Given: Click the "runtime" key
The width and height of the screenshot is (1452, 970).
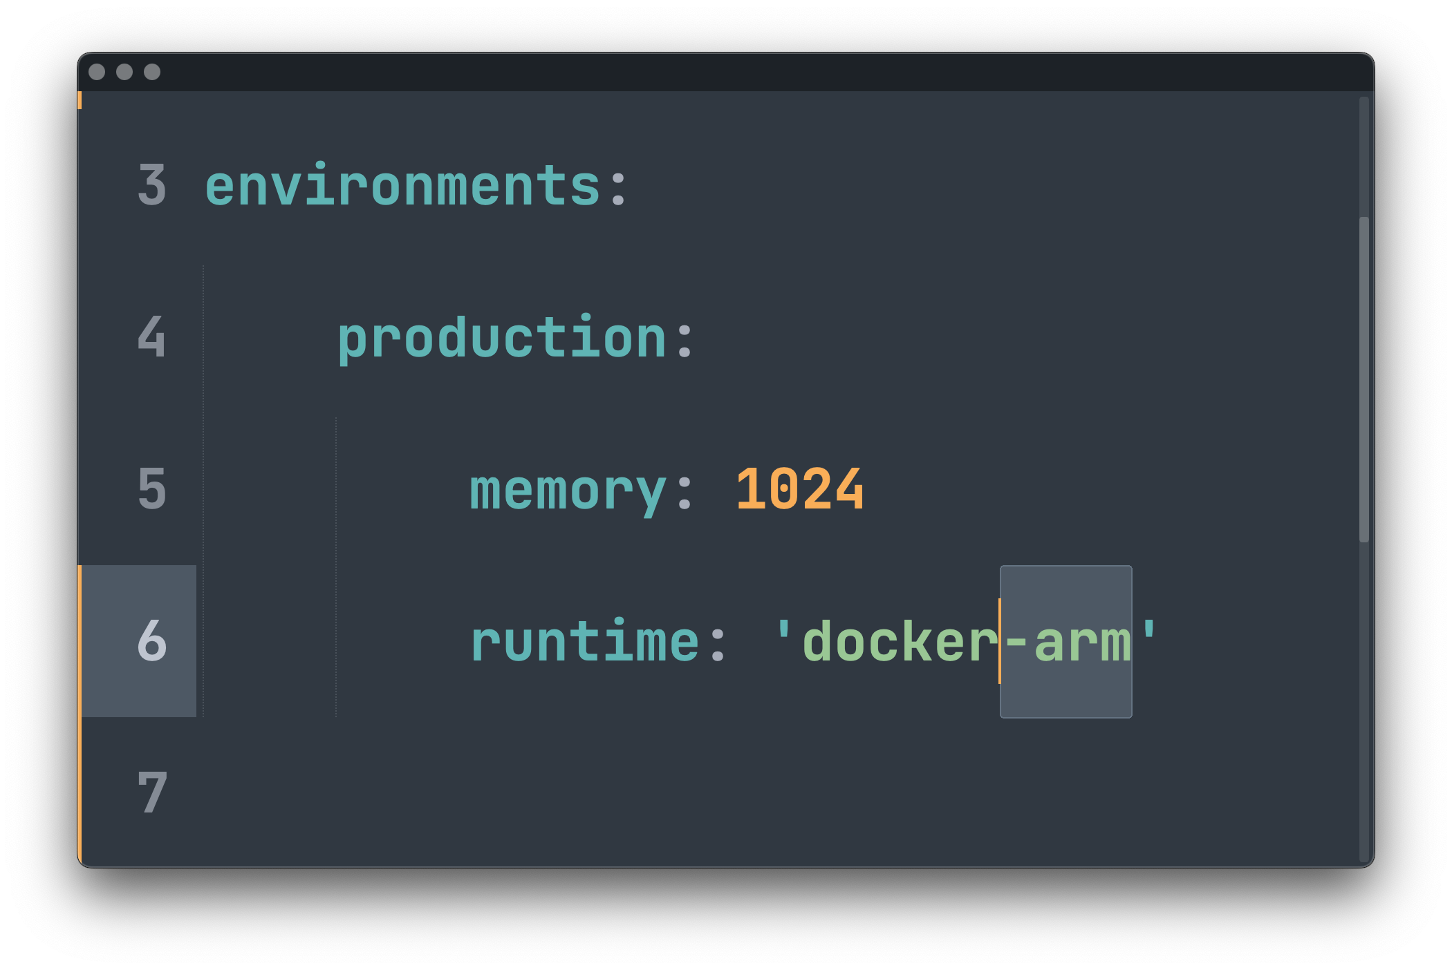Looking at the screenshot, I should (x=584, y=643).
